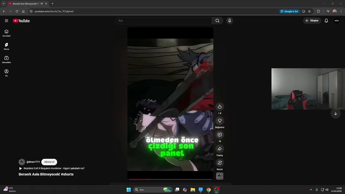
Task: Open Chrome profile avatar
Action: [x=334, y=11]
